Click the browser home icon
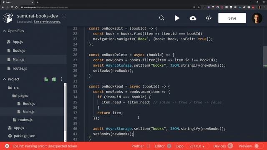This screenshot has width=267, height=150. click(x=16, y=7)
